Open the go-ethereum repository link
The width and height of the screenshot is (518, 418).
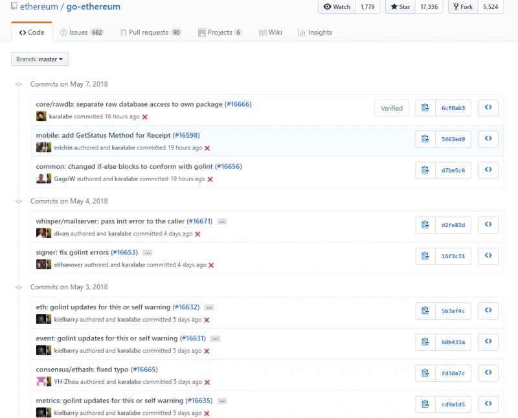[93, 6]
